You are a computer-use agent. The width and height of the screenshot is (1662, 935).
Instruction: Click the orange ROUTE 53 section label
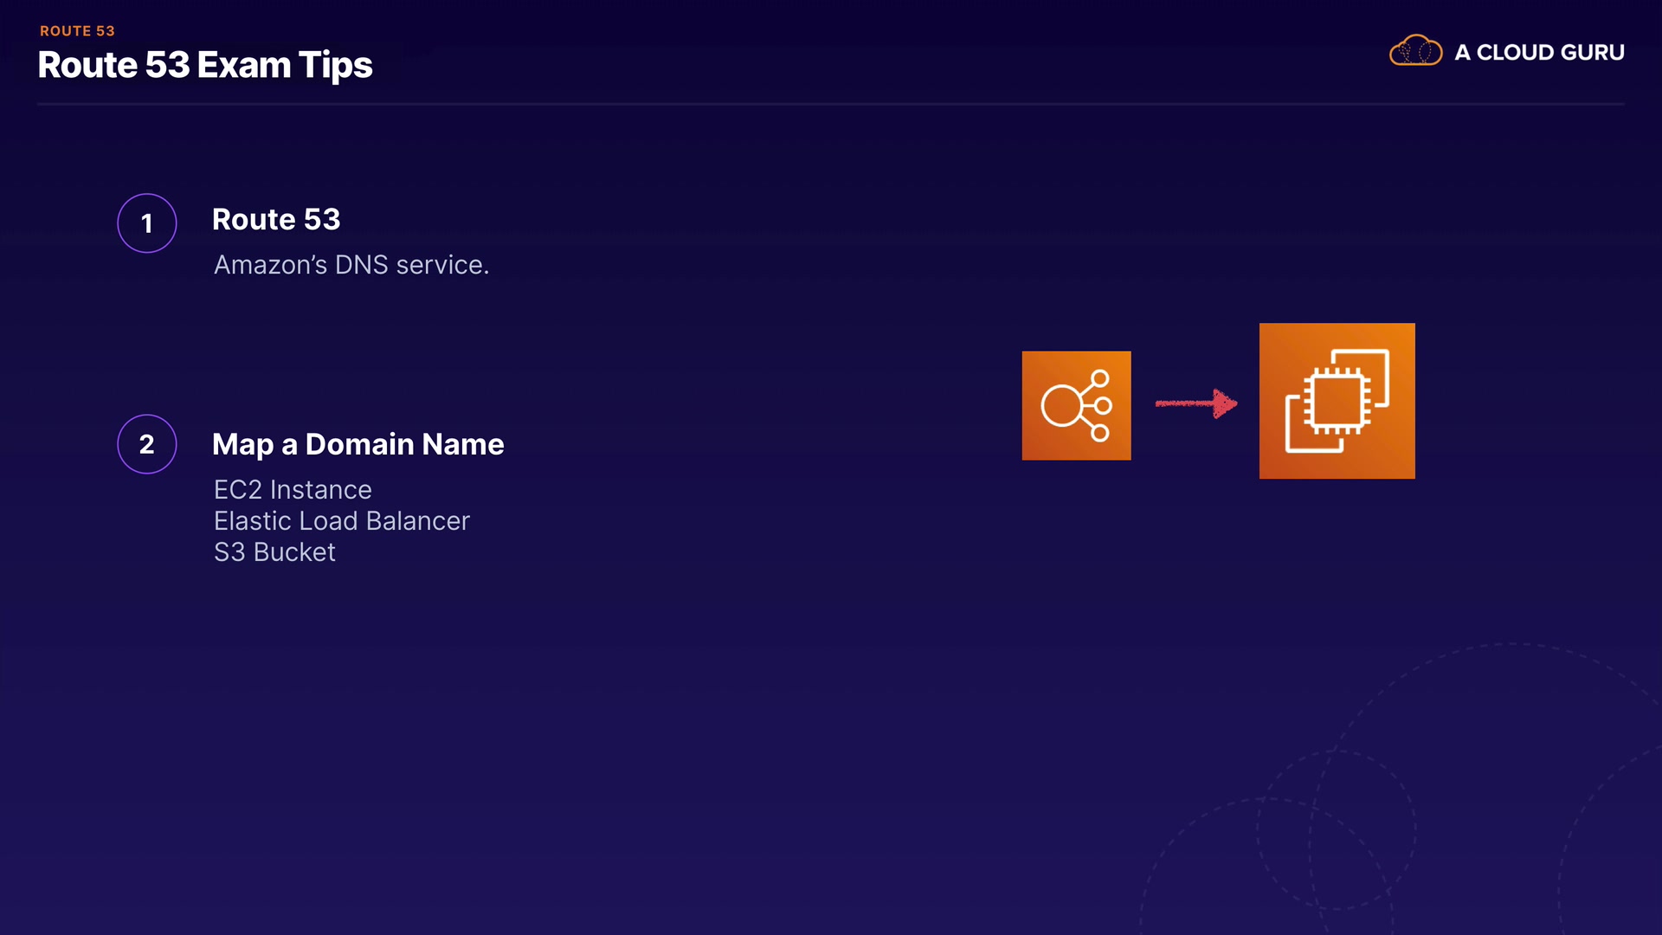coord(77,31)
